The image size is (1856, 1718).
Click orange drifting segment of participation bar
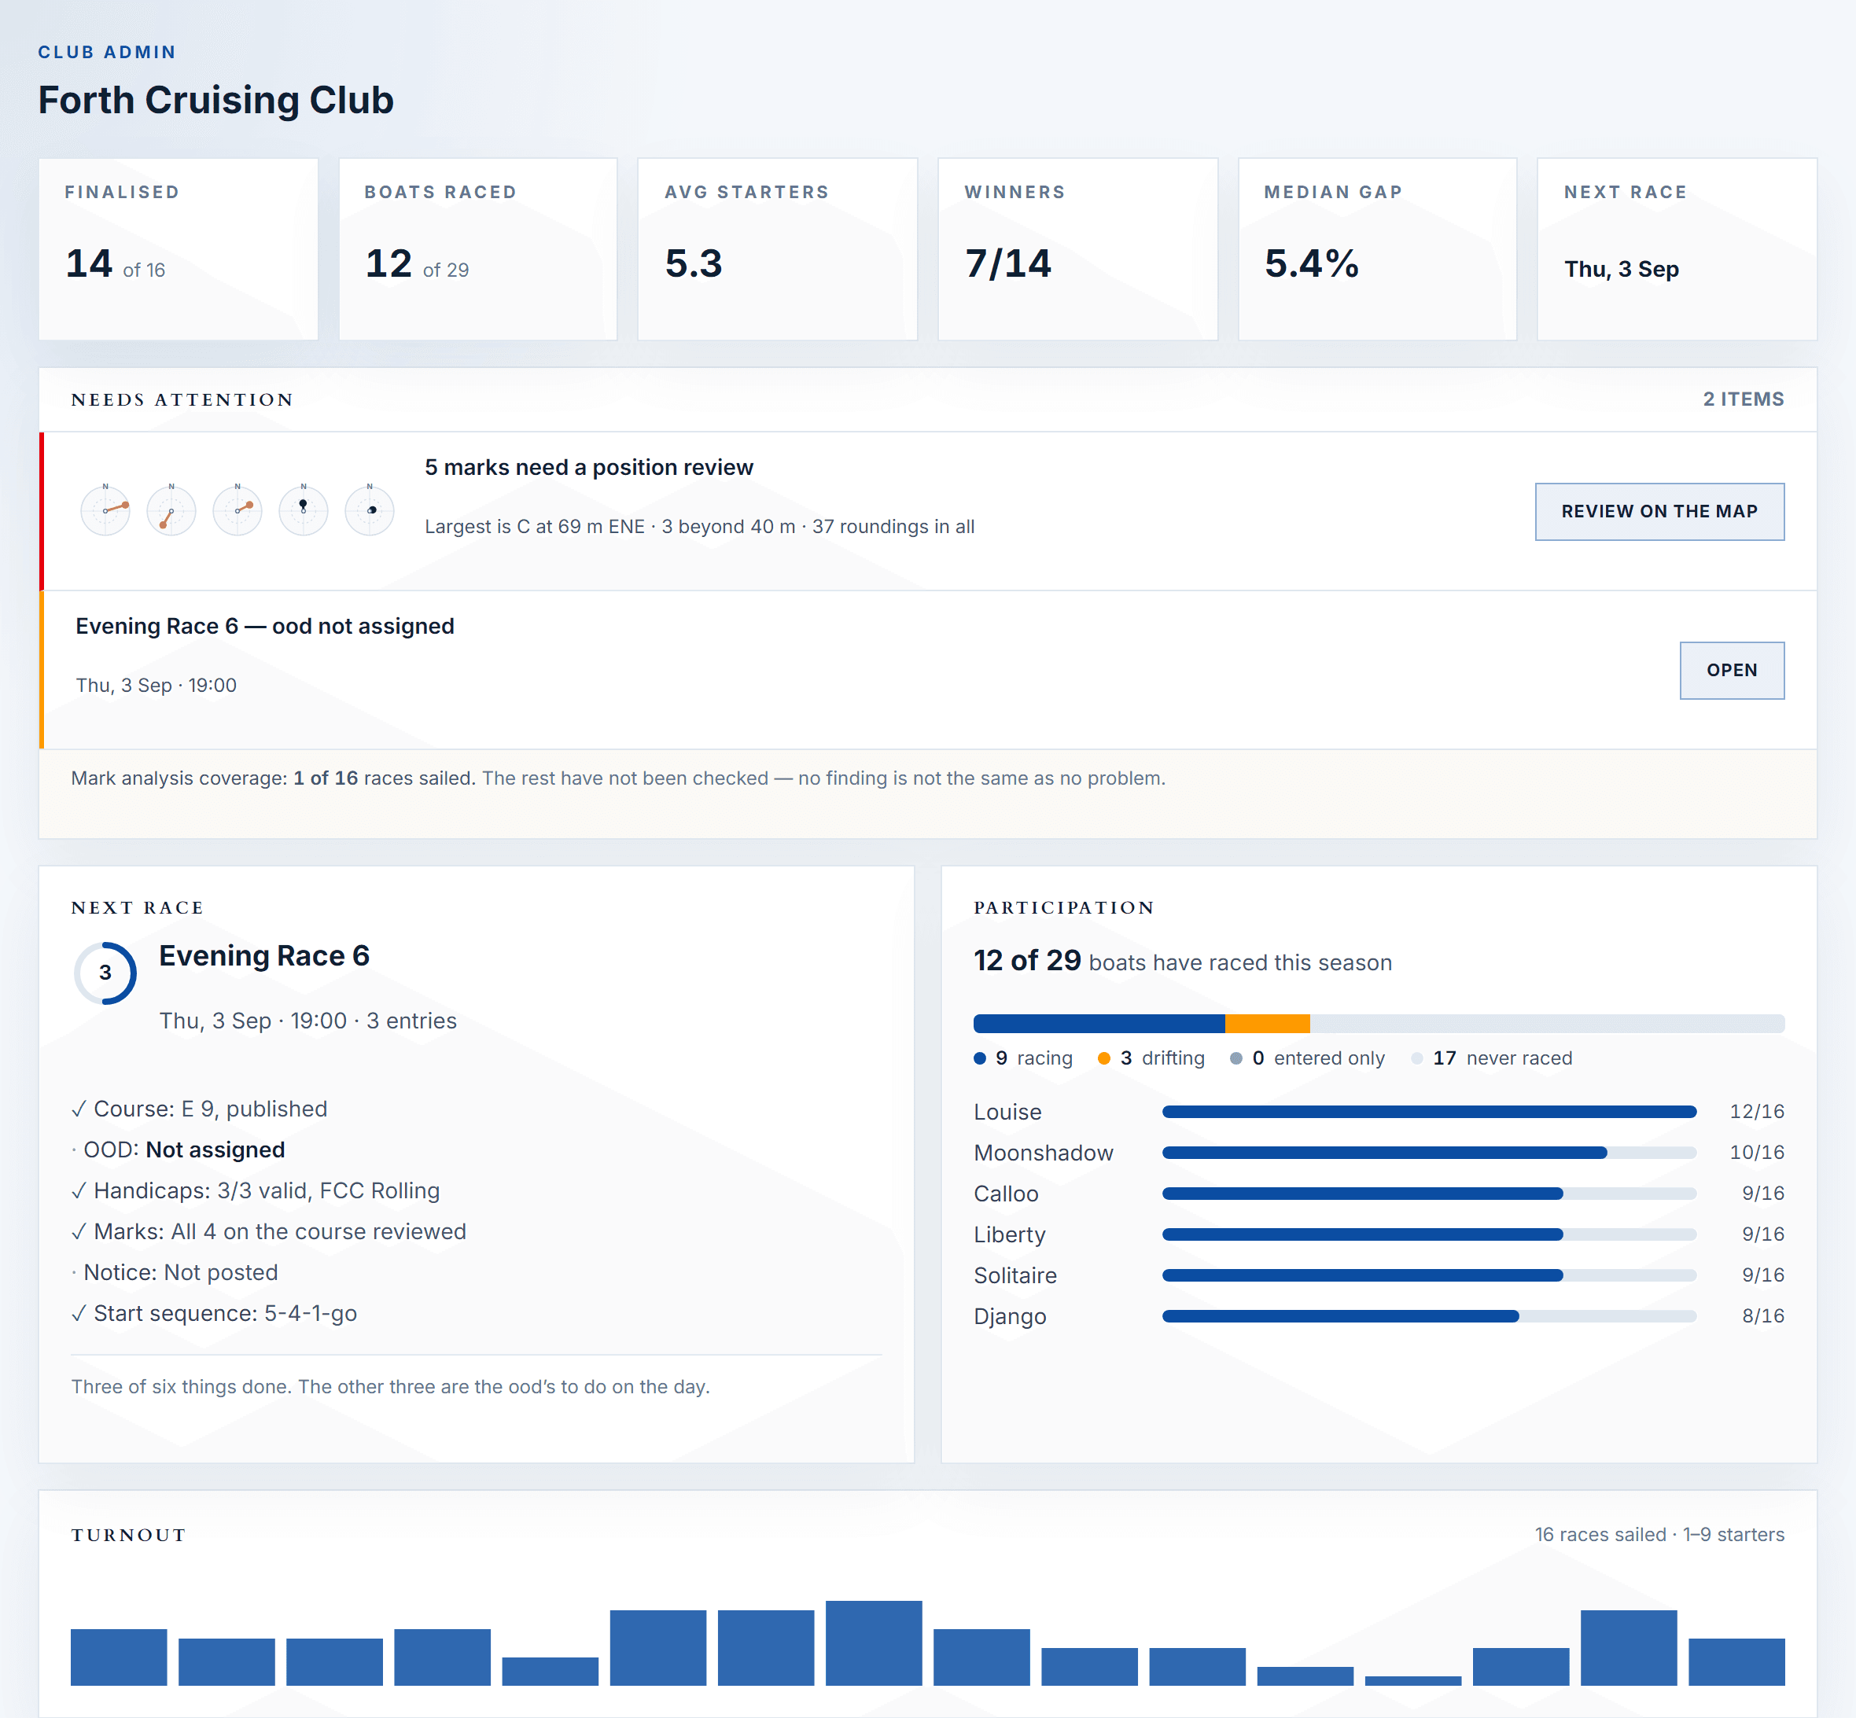[1268, 1024]
